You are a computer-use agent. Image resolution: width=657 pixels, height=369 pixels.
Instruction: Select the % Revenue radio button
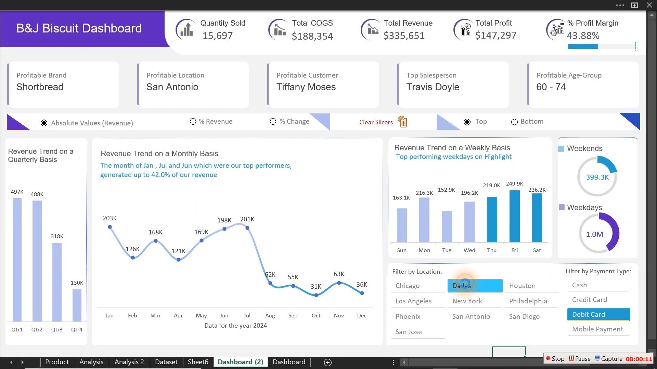(x=193, y=122)
